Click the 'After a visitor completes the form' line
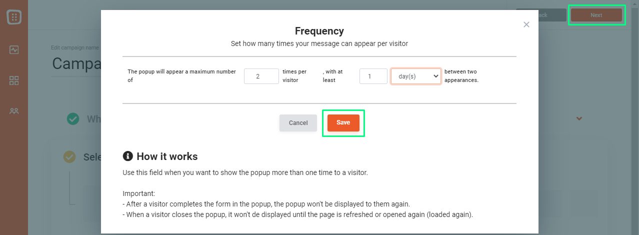 (x=266, y=204)
